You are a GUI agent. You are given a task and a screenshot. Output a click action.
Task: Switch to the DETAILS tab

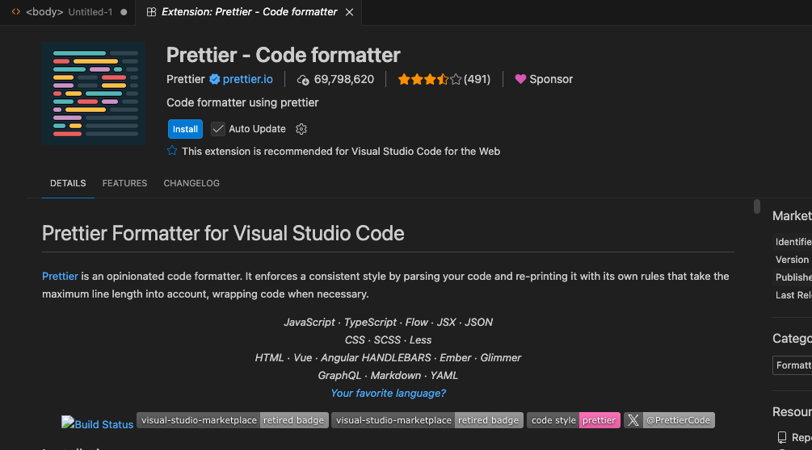(68, 183)
